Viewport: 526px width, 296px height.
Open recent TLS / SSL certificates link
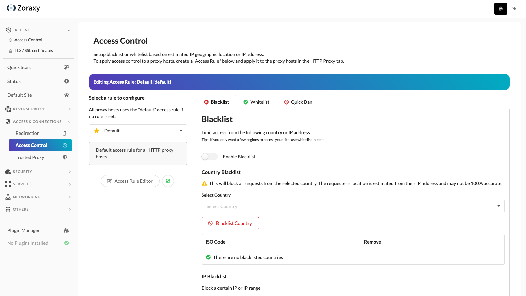(34, 51)
